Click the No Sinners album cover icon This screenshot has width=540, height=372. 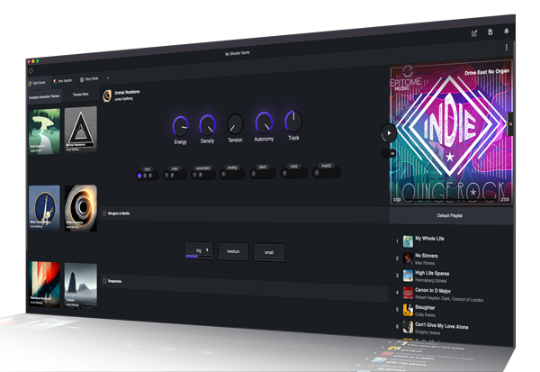(x=408, y=259)
